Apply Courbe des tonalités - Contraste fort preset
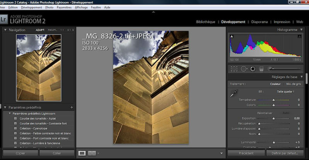309x160 pixels. 43,123
